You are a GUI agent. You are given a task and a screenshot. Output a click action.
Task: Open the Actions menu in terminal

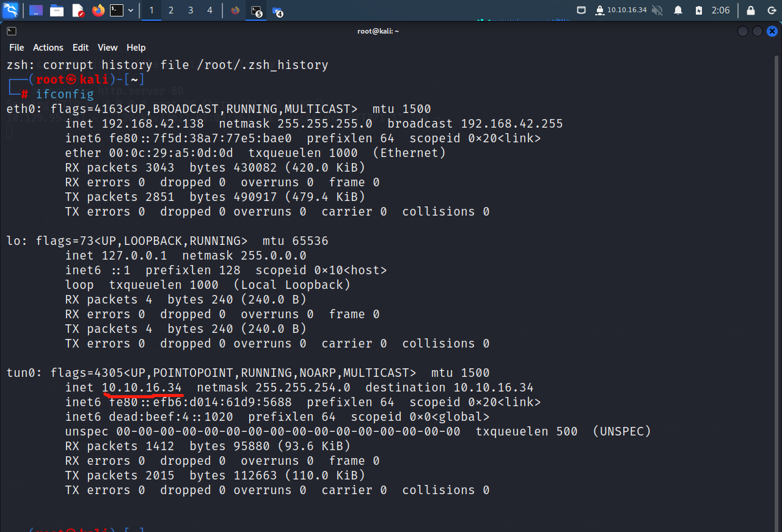pos(48,47)
